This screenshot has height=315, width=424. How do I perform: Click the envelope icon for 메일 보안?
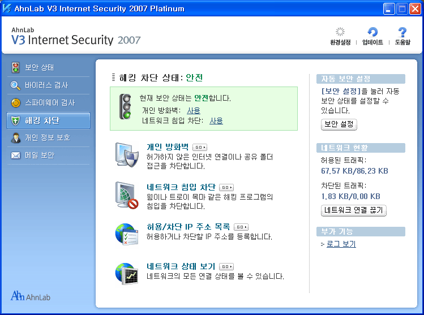(x=16, y=156)
